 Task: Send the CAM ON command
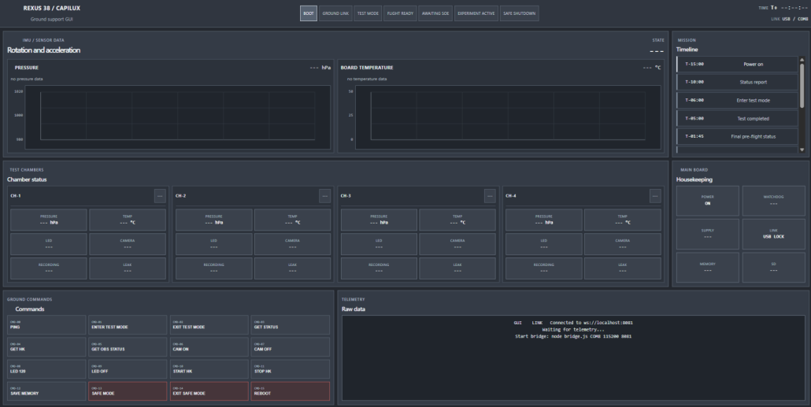209,347
